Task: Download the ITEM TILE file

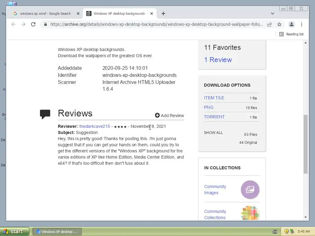Action: click(x=214, y=98)
